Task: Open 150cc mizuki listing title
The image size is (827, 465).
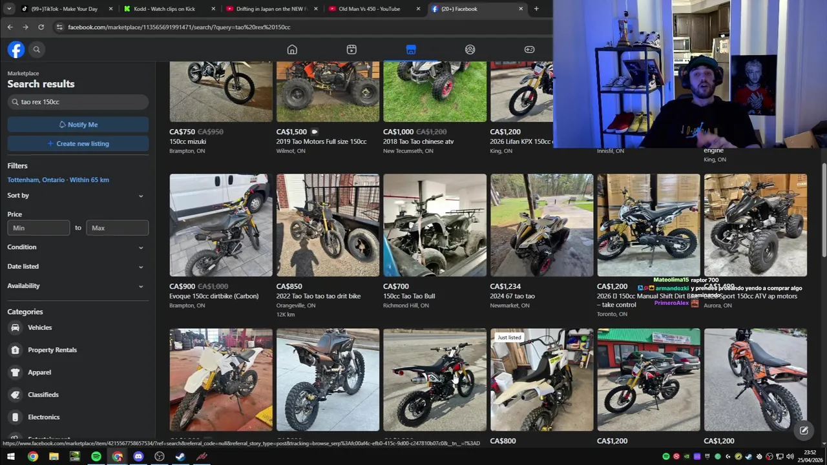Action: coord(188,141)
